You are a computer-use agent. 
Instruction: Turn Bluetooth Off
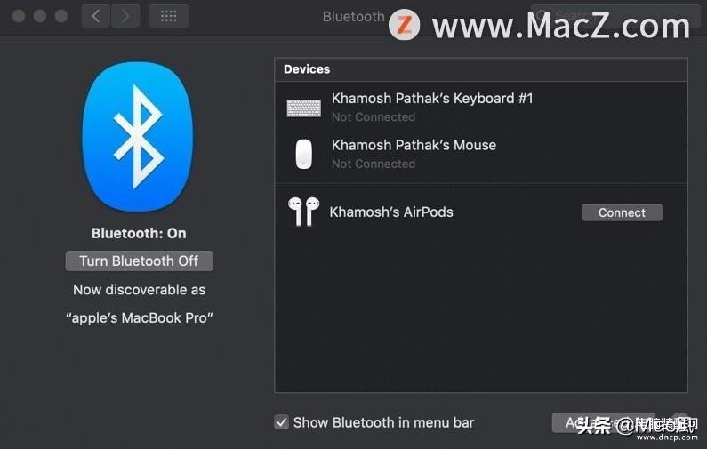coord(139,261)
